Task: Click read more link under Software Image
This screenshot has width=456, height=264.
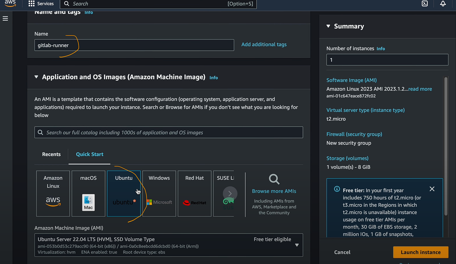Action: 420,89
